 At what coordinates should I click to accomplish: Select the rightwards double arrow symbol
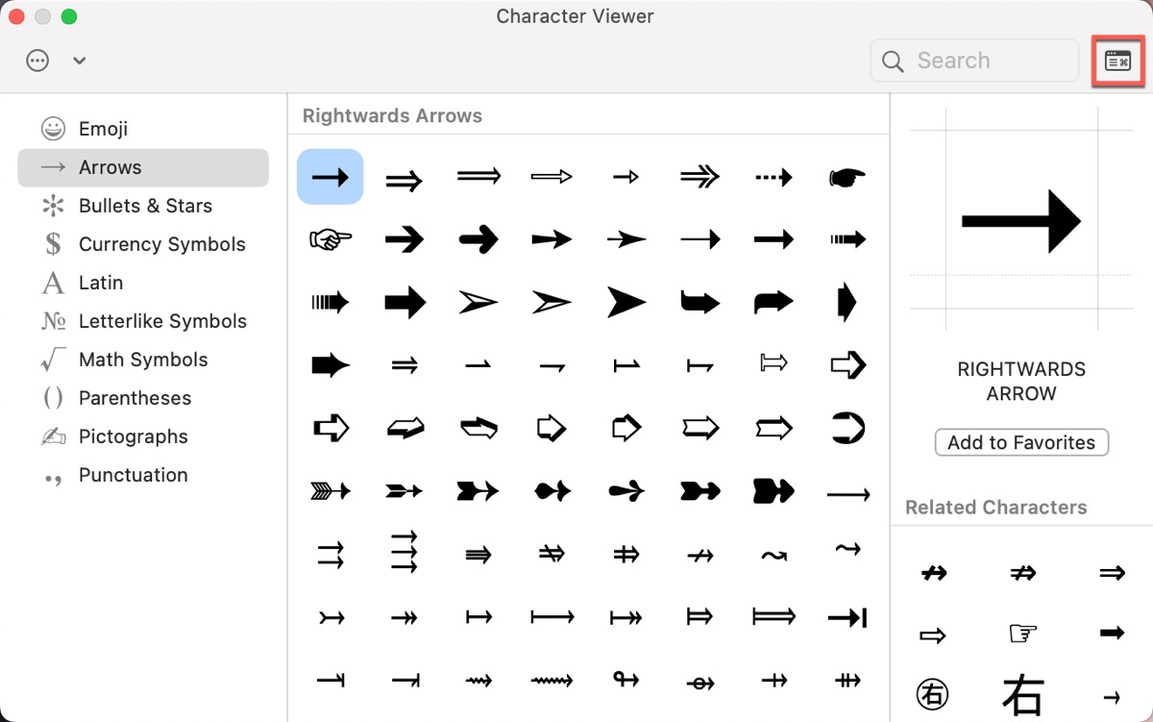(404, 179)
